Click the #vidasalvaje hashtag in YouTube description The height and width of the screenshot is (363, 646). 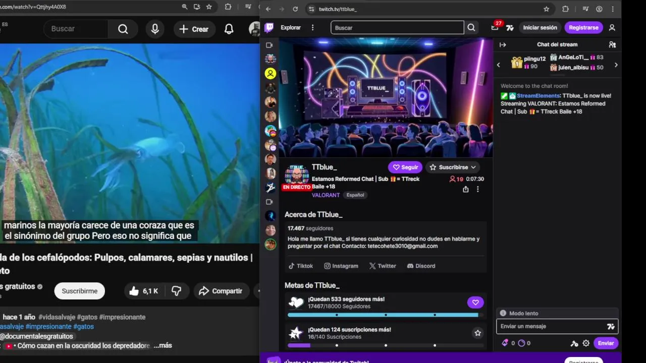coord(57,317)
